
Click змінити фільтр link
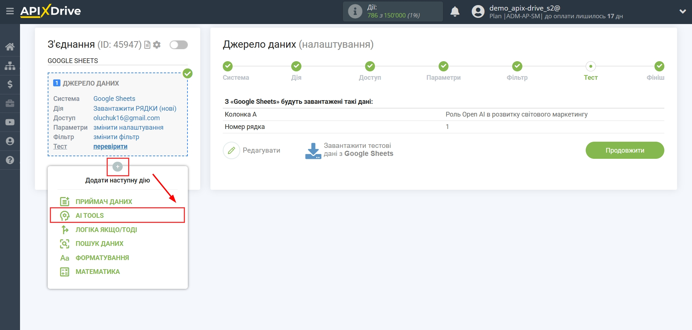[116, 137]
